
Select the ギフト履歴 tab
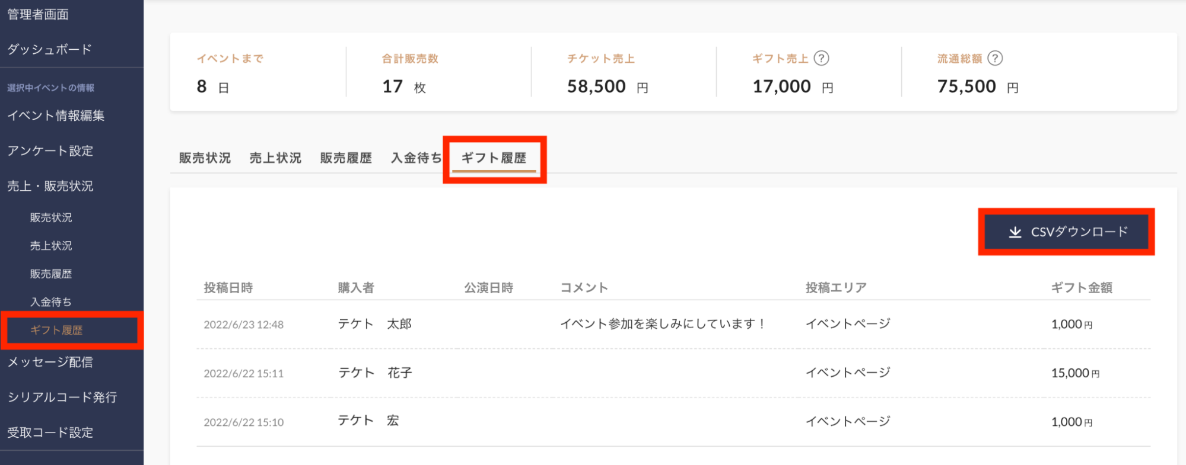[x=494, y=158]
